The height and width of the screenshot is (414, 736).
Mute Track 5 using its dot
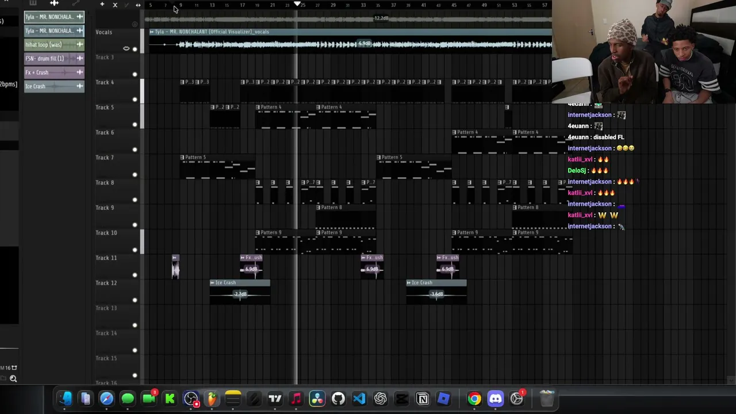click(135, 124)
